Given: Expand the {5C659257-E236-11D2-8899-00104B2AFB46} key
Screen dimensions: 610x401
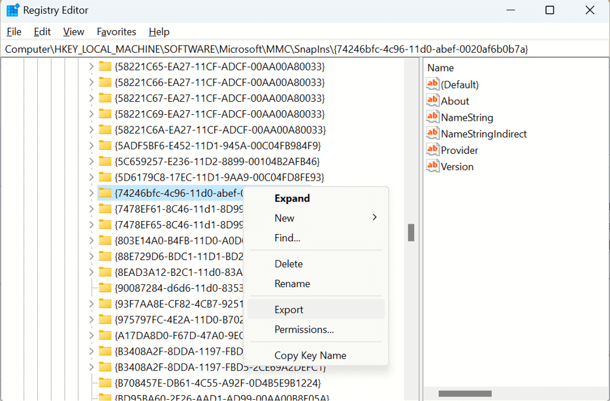Looking at the screenshot, I should pyautogui.click(x=91, y=161).
